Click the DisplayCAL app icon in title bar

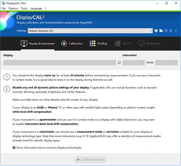click(4, 3)
